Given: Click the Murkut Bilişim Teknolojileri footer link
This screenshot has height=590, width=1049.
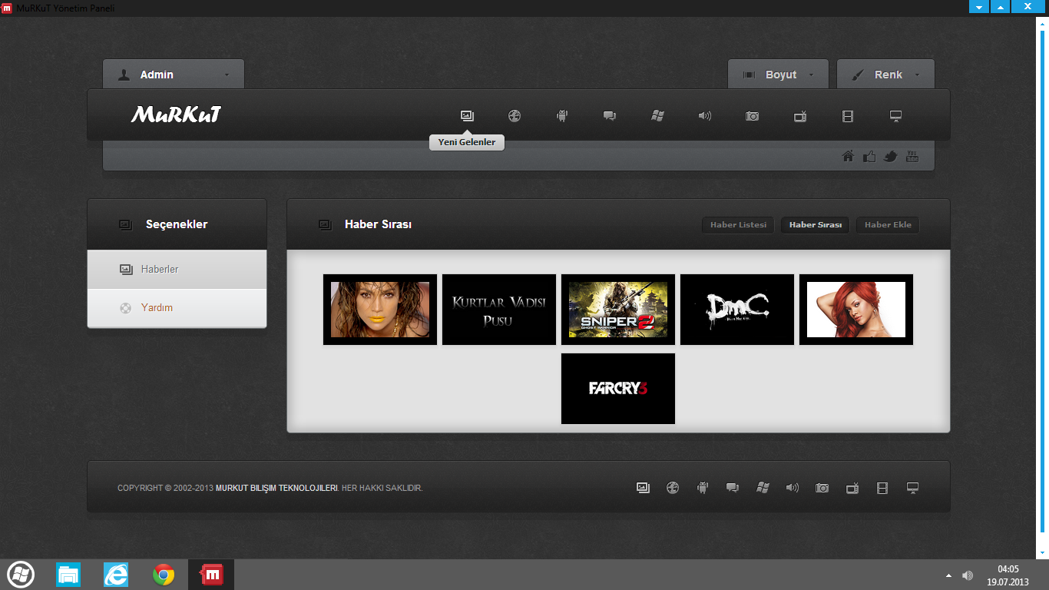Looking at the screenshot, I should (276, 489).
